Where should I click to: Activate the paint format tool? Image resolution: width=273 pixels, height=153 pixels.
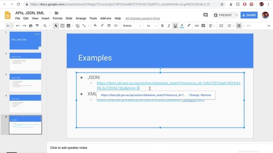[37, 26]
